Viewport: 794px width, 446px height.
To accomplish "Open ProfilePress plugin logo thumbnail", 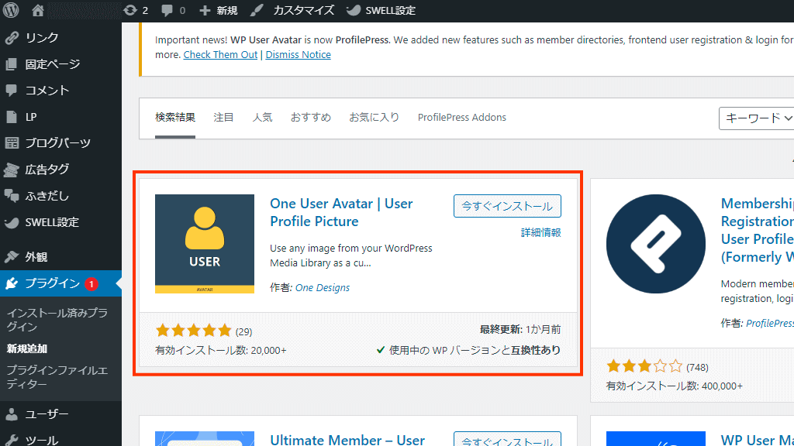I will click(656, 244).
